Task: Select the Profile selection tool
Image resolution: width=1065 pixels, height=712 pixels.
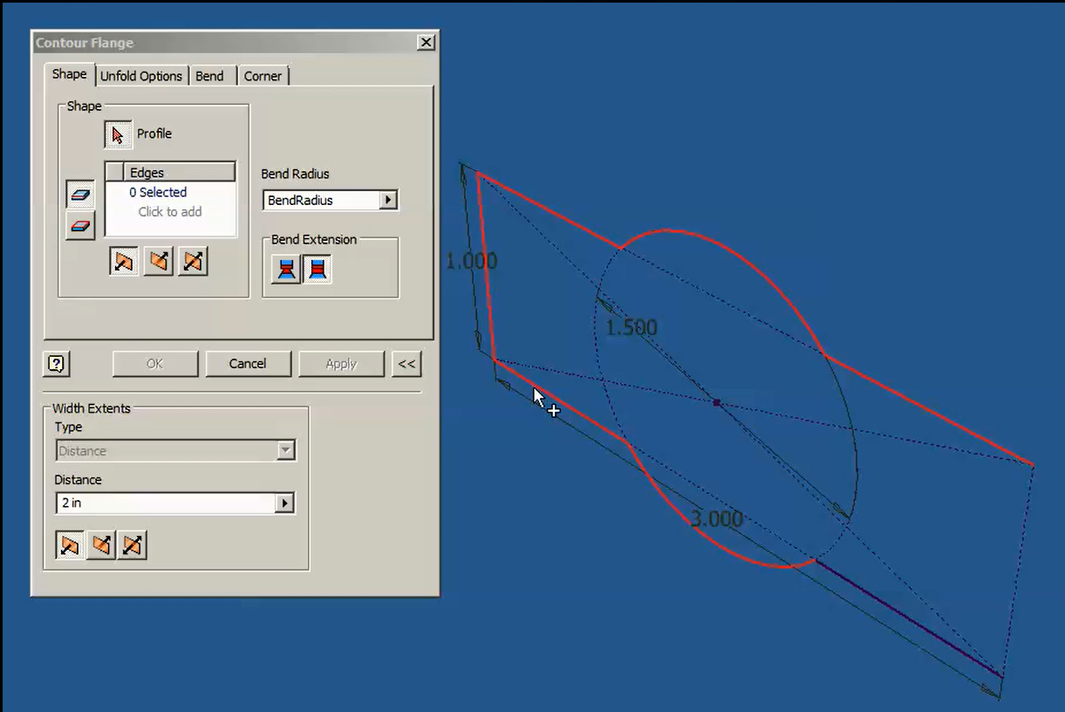Action: click(x=117, y=134)
